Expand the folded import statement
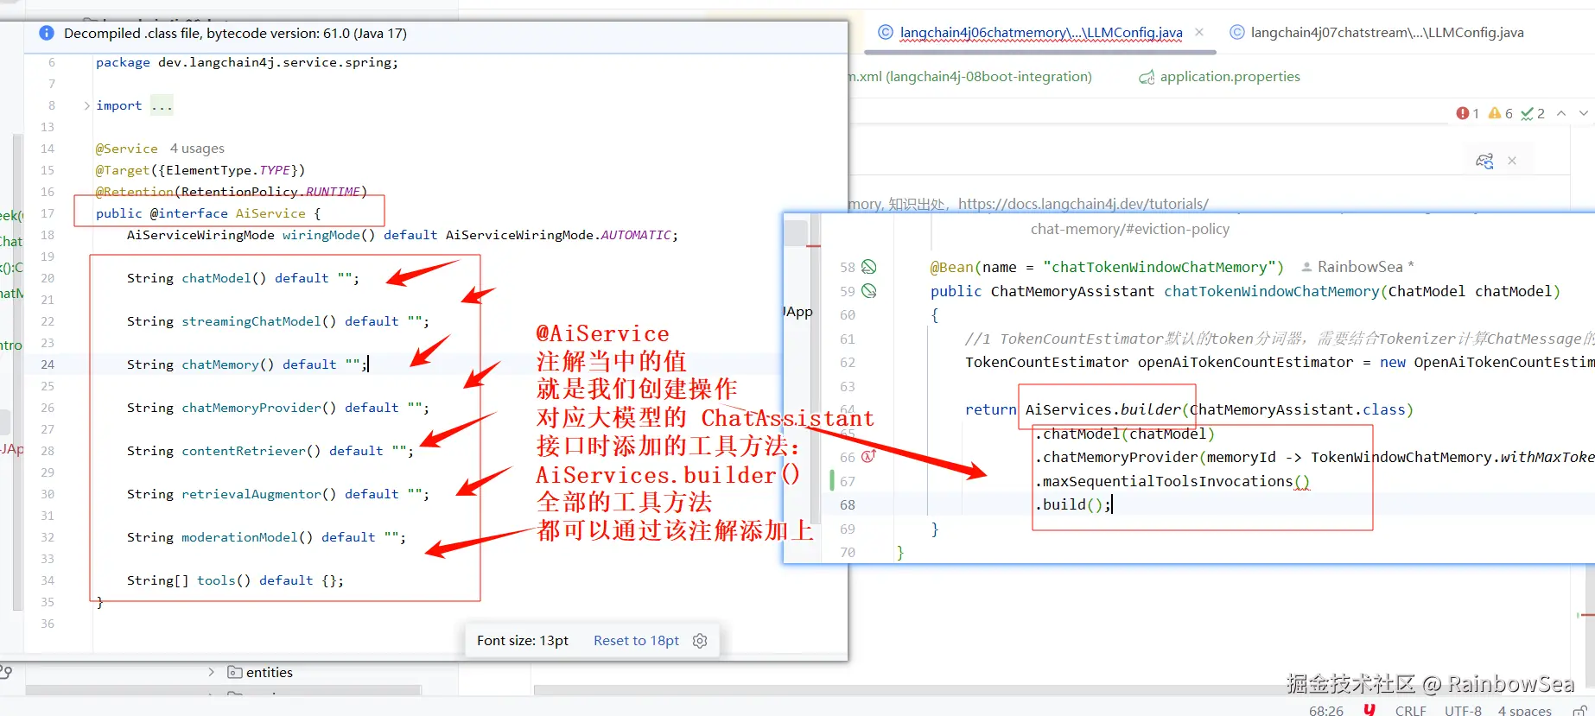This screenshot has width=1595, height=716. coord(86,105)
